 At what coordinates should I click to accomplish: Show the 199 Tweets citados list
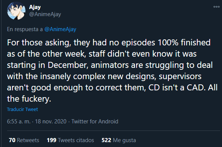coord(70,140)
